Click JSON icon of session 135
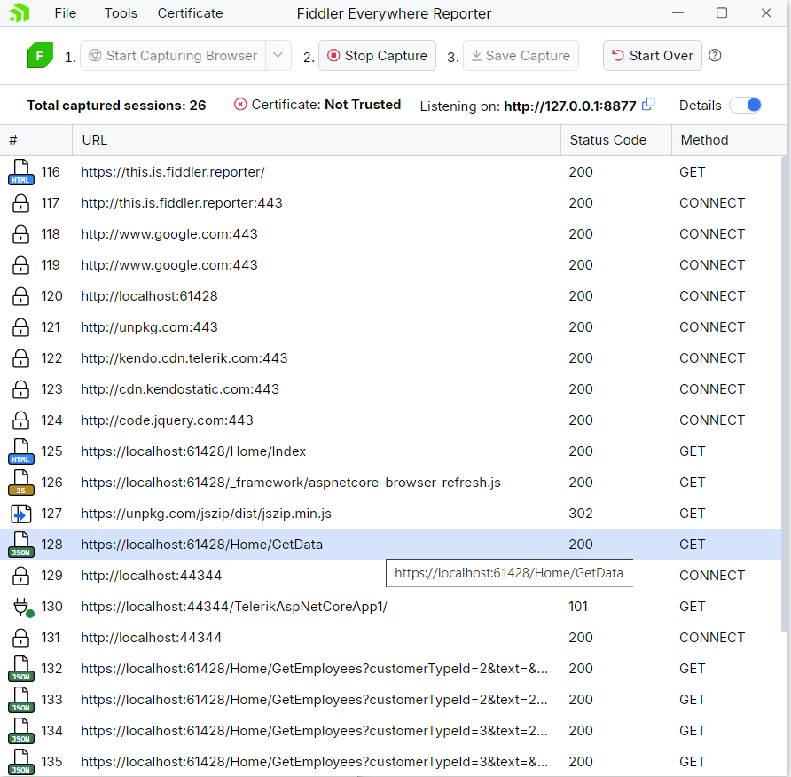 [x=20, y=762]
